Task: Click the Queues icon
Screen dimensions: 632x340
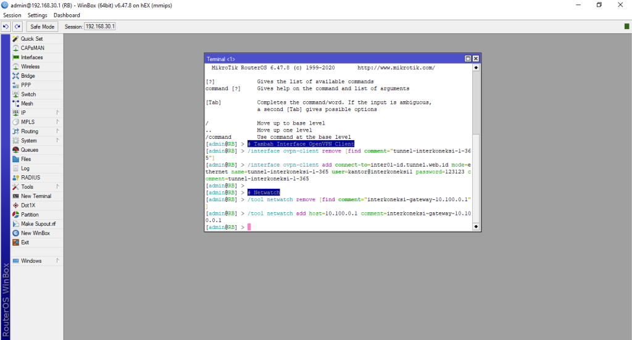Action: 16,150
